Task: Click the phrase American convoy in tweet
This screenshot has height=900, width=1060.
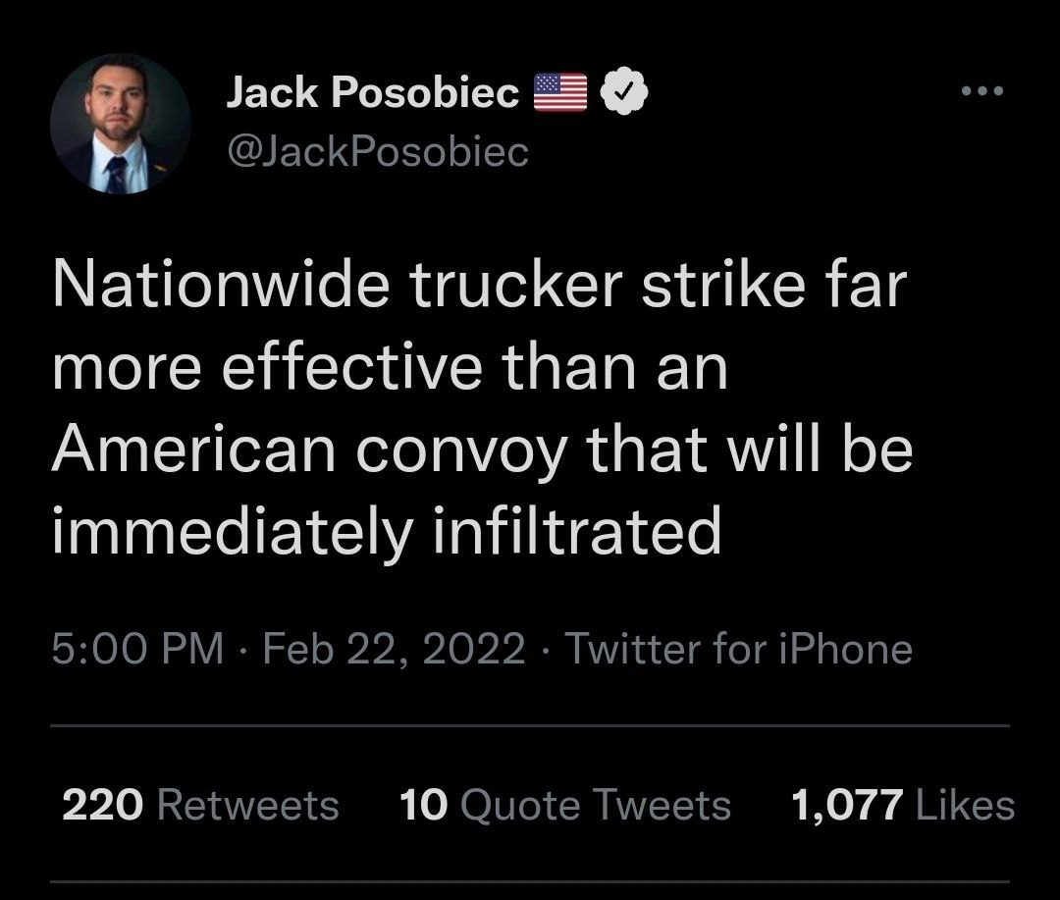Action: 309,449
